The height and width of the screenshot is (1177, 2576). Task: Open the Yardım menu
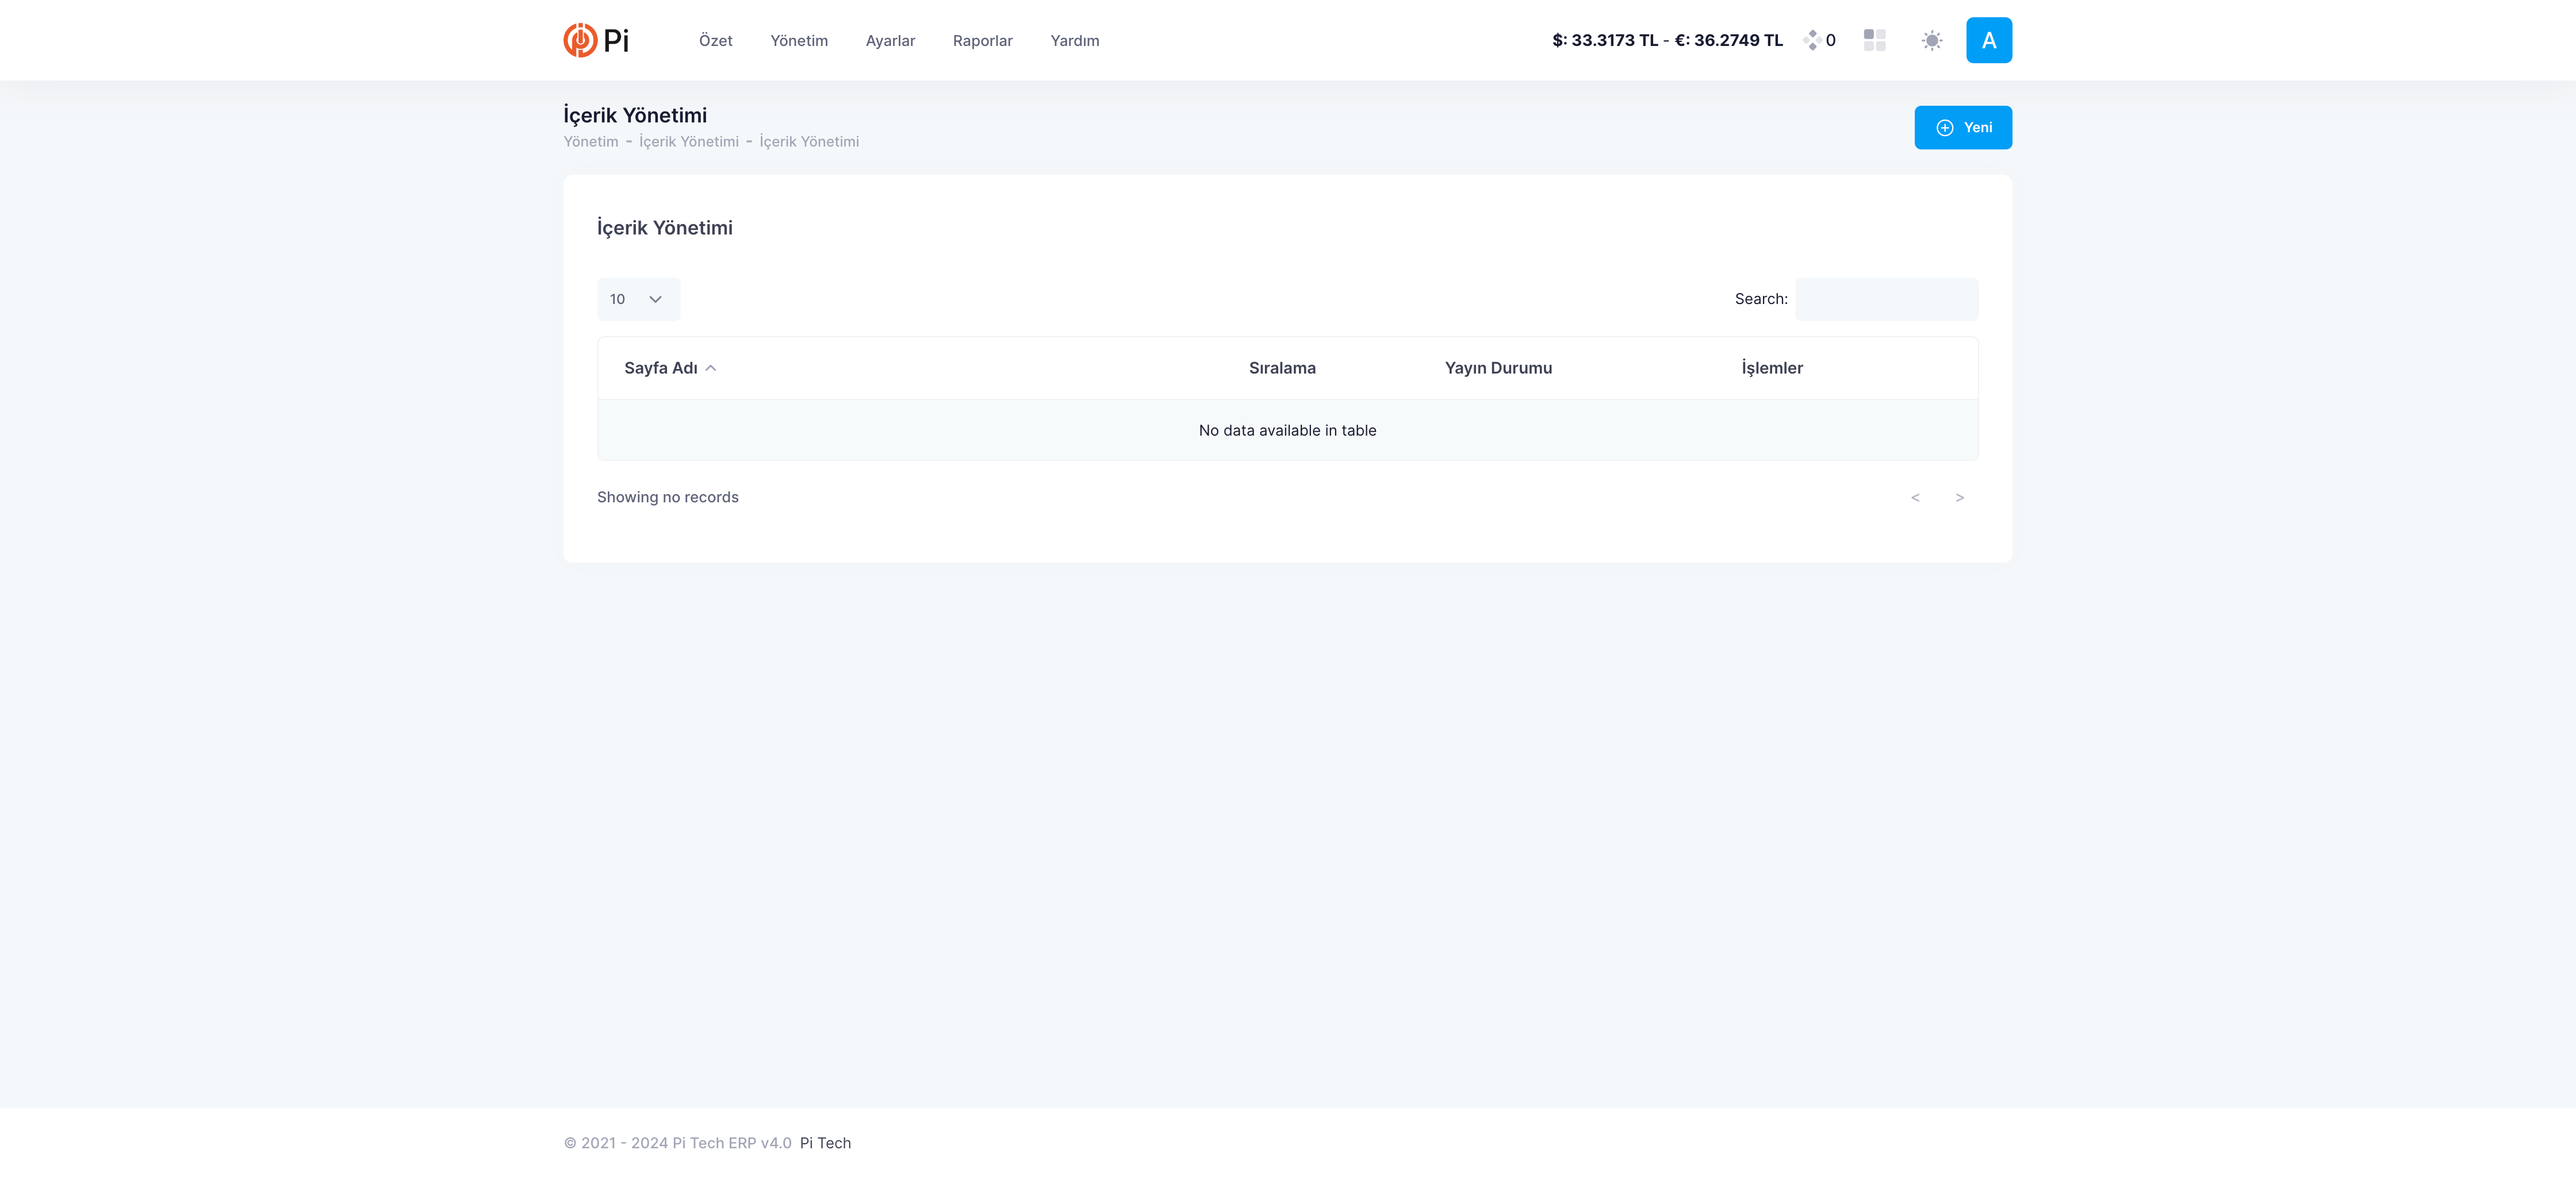1074,41
